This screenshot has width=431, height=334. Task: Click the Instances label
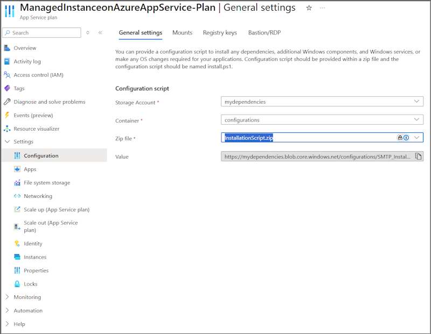click(35, 257)
